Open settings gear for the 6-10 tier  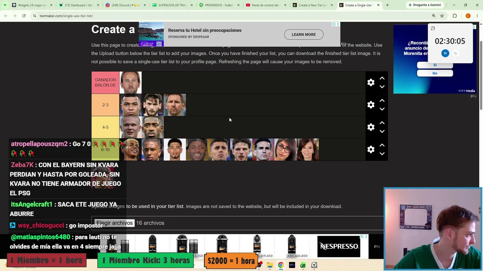[371, 149]
